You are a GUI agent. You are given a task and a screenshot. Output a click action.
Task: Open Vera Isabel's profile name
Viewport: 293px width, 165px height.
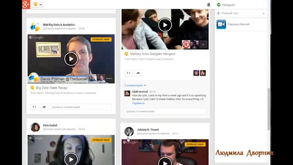(50, 125)
